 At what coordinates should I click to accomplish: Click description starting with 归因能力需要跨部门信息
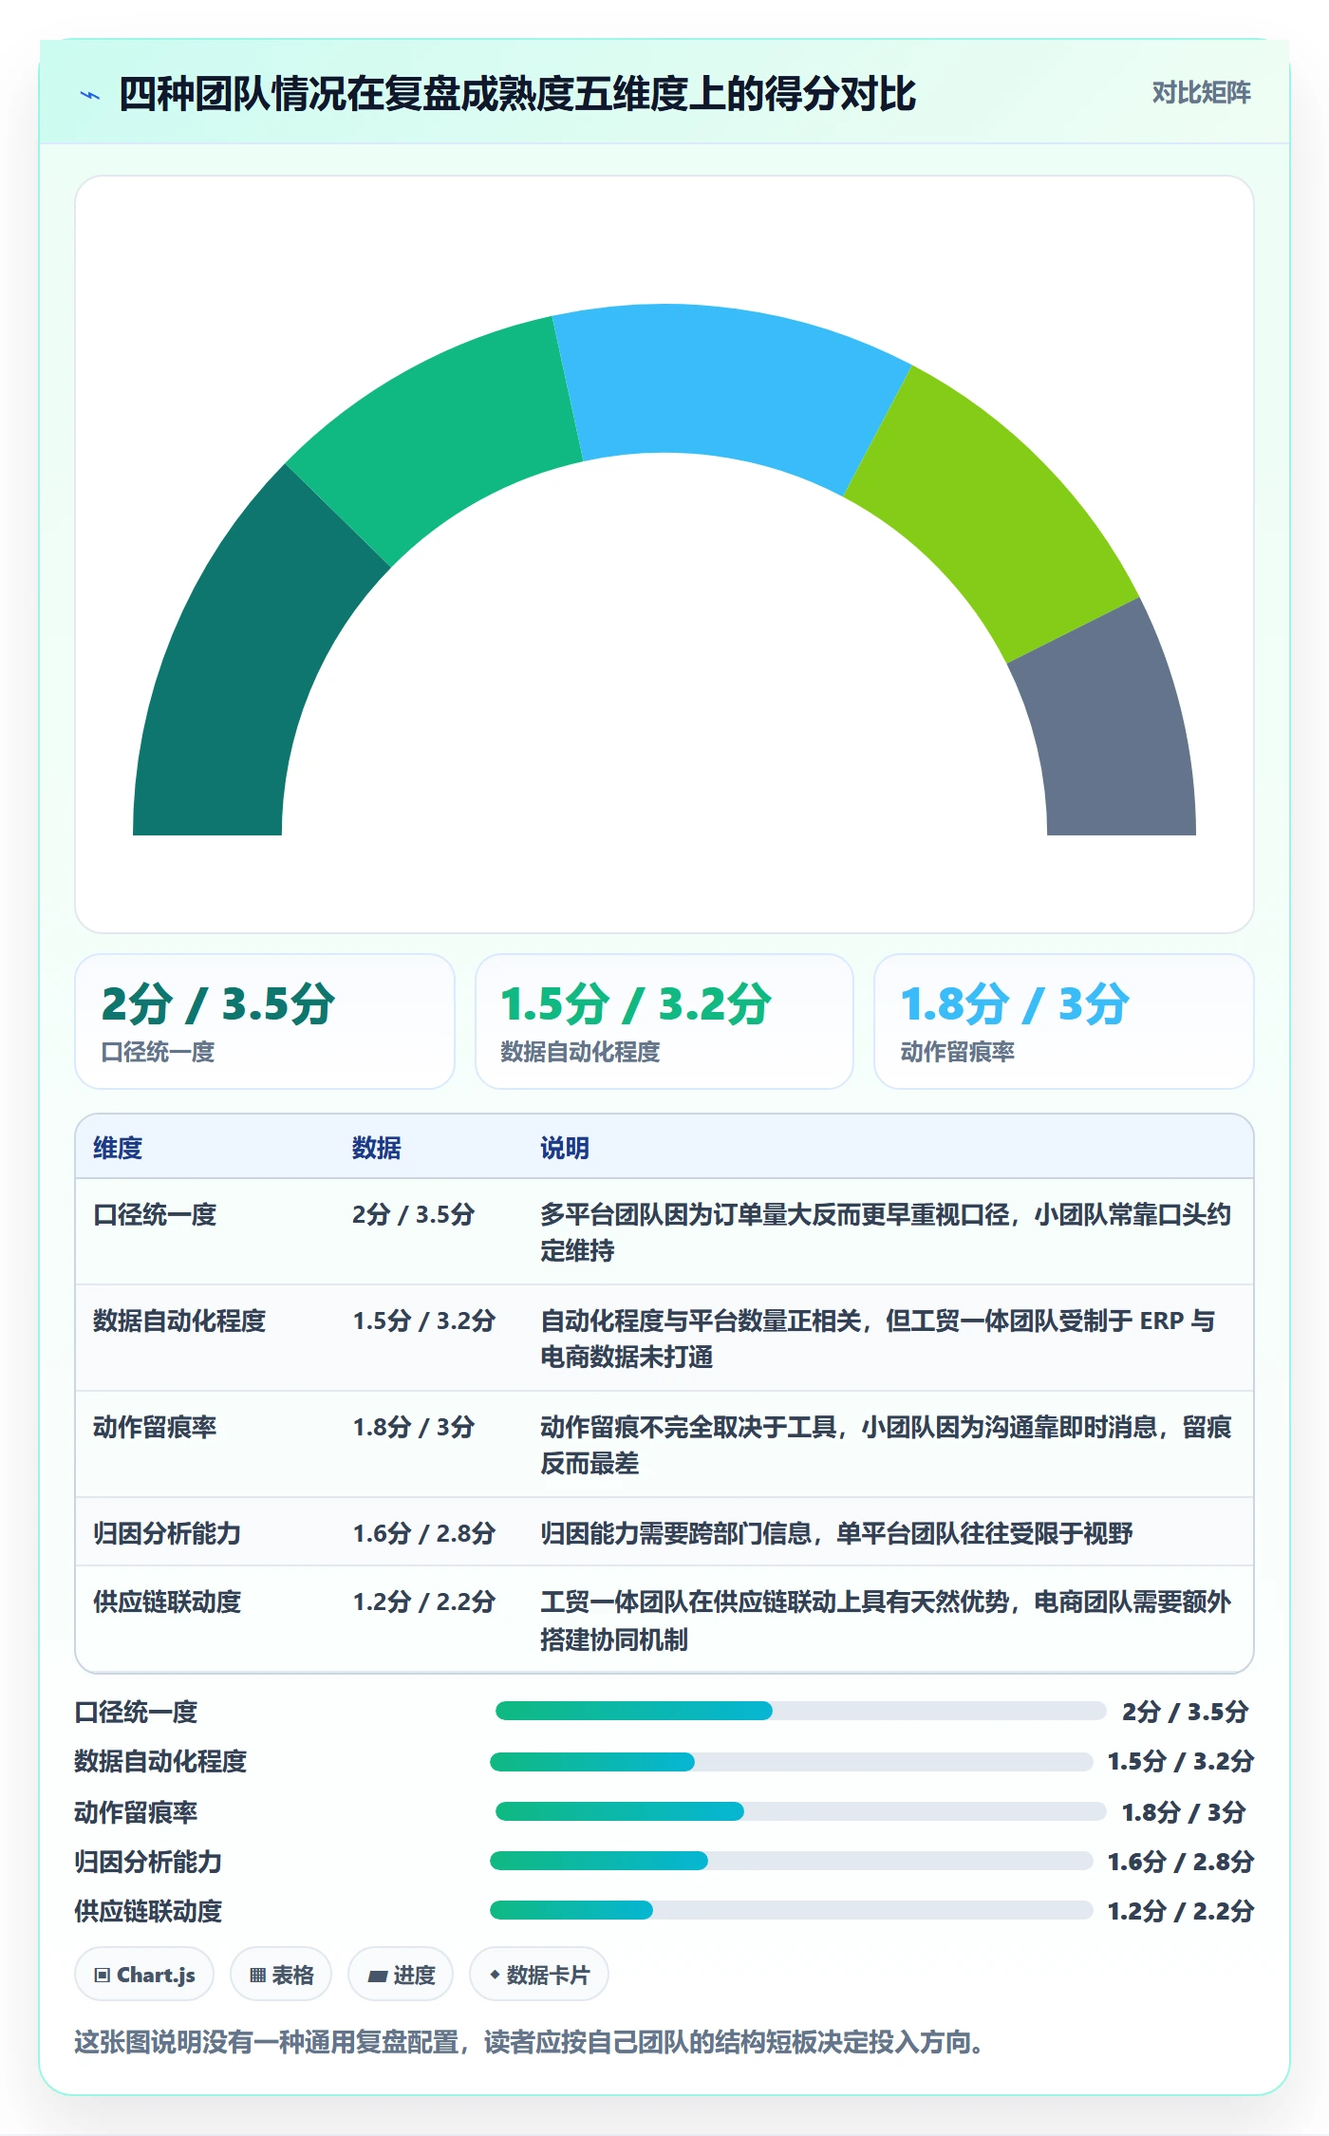(x=836, y=1533)
